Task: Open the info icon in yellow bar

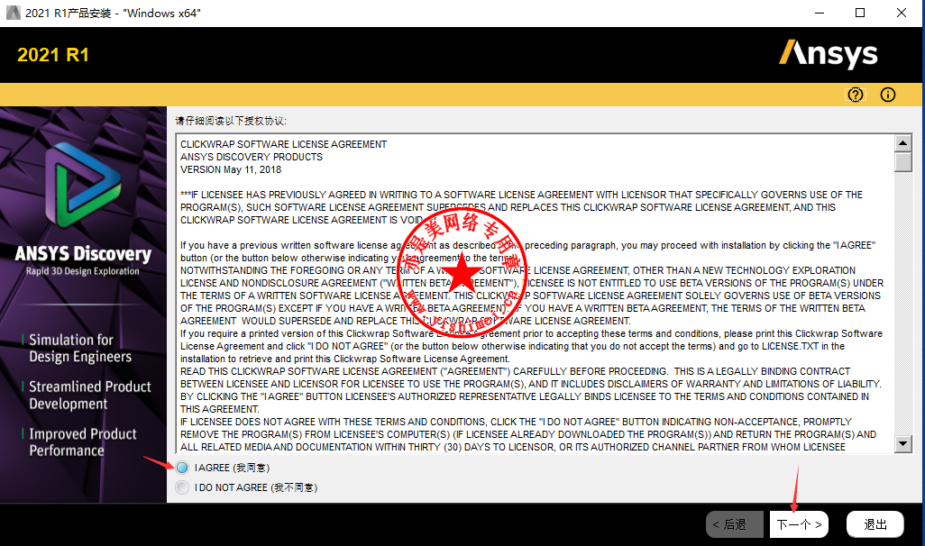Action: 888,95
